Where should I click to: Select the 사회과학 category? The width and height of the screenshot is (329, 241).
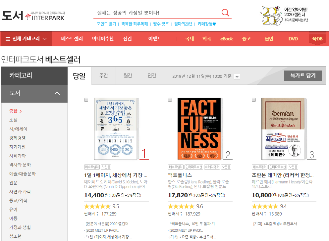[x=18, y=156]
